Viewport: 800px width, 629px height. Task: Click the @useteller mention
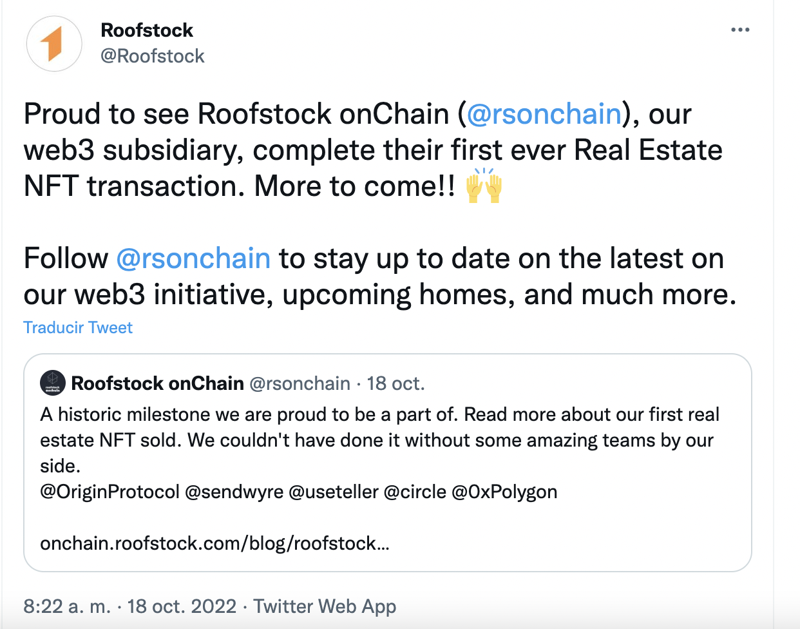(333, 492)
